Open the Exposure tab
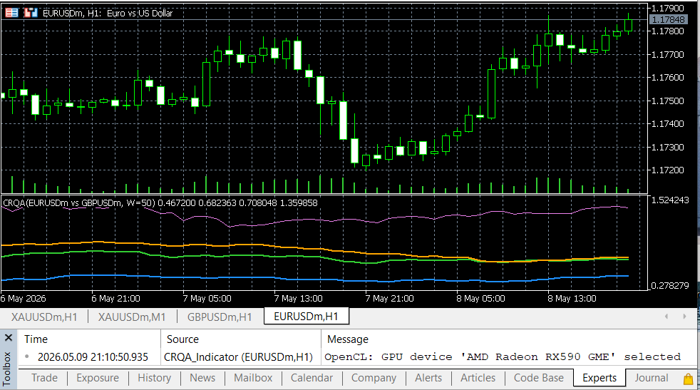The width and height of the screenshot is (700, 390). coord(98,378)
